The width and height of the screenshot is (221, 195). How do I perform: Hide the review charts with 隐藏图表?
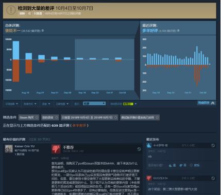[x=206, y=103]
